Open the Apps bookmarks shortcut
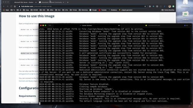Image resolution: width=193 pixels, height=108 pixels. (6, 10)
